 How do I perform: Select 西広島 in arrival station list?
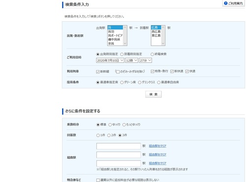[x=156, y=31]
